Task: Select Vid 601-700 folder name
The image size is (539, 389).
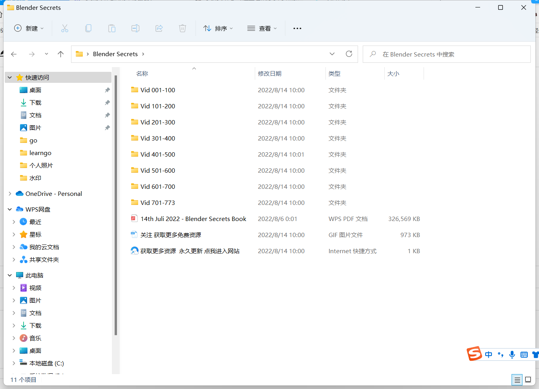Action: [x=158, y=186]
